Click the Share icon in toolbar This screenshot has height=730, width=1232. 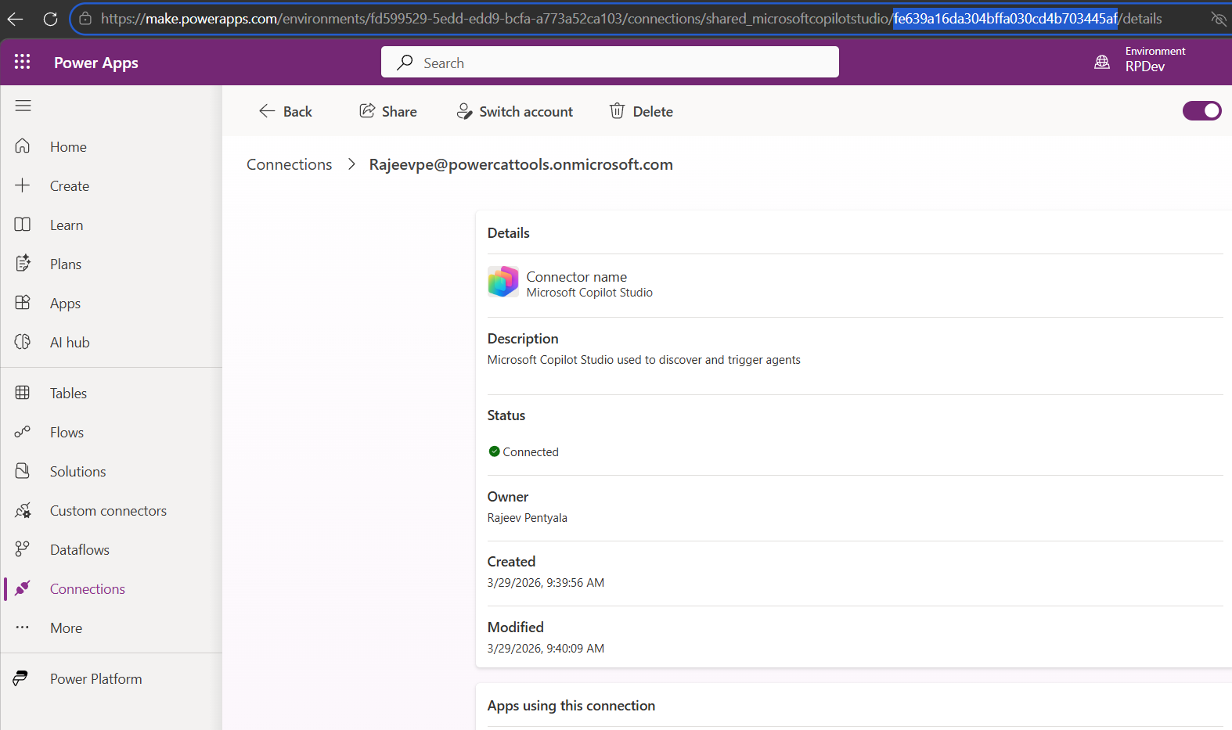point(367,111)
